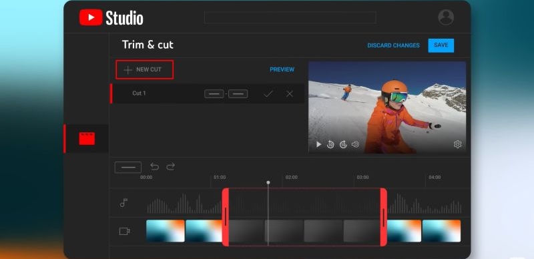
Task: Click the video preview frame
Action: pyautogui.click(x=387, y=107)
